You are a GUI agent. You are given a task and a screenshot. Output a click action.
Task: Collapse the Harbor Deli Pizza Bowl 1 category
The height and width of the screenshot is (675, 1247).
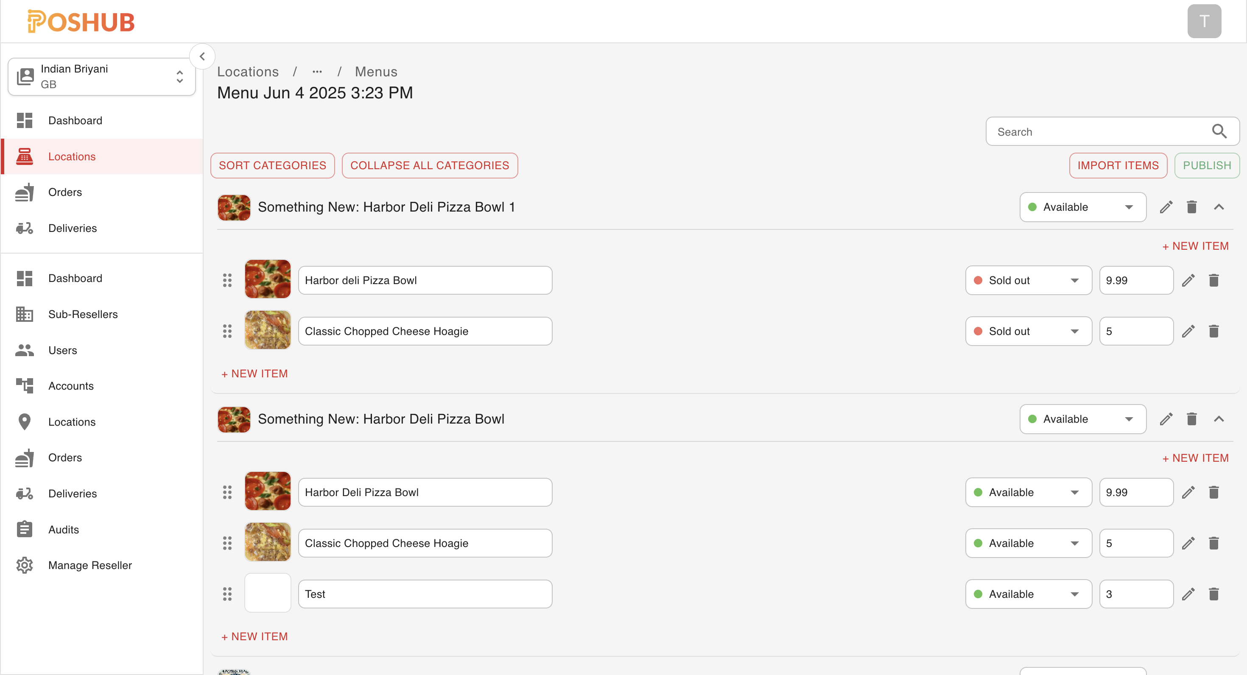[1219, 207]
